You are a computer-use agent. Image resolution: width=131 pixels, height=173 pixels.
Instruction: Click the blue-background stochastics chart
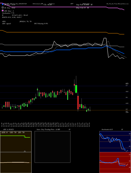[x=115, y=142]
